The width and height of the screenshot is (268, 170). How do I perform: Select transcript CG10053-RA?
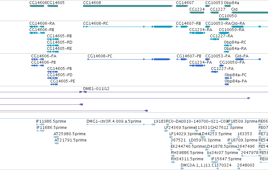pyautogui.click(x=208, y=27)
